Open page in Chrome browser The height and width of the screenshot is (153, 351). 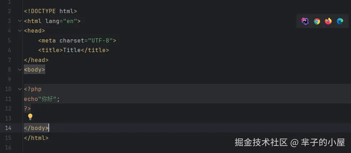click(317, 21)
